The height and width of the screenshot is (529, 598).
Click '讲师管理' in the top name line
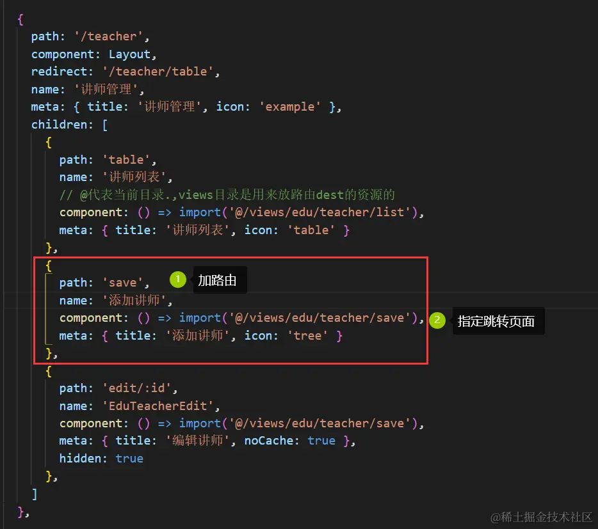tap(106, 89)
